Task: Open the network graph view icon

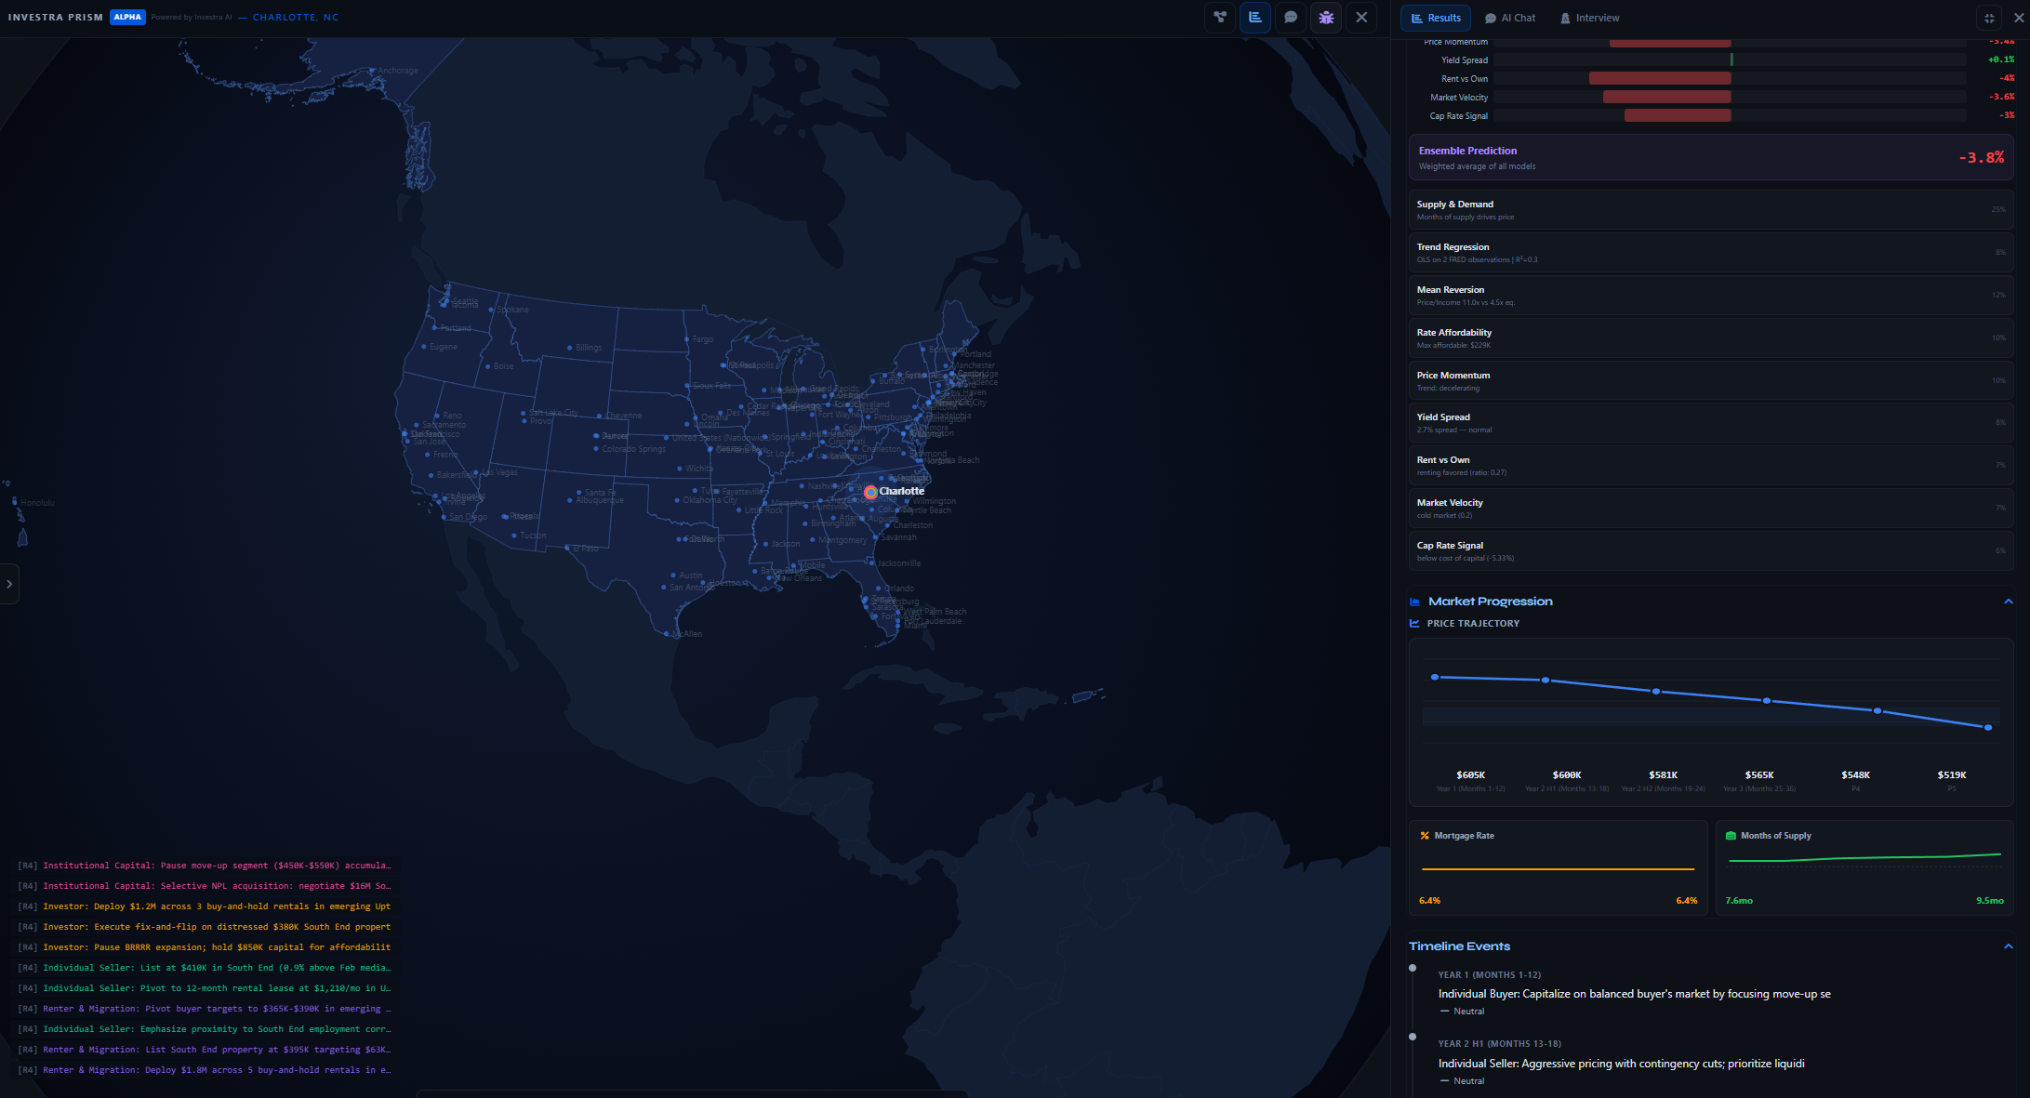Action: [1220, 18]
